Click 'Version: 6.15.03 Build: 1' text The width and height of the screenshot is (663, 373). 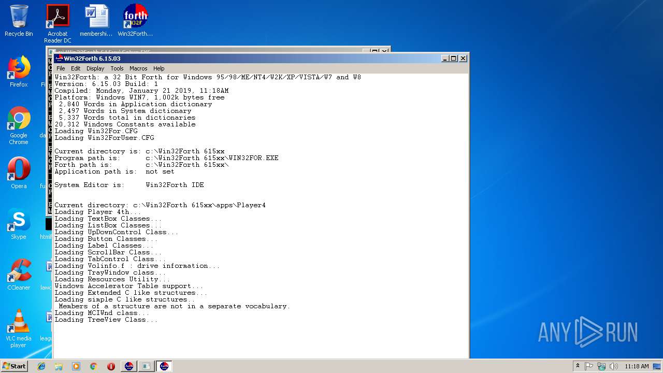pos(106,84)
